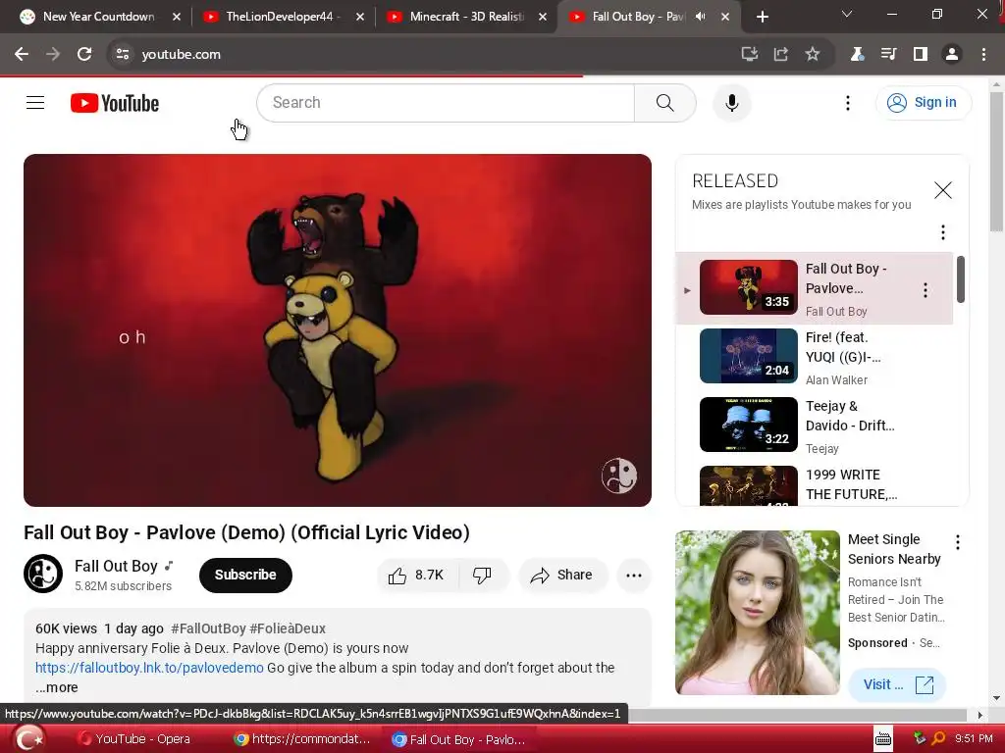Close the RELEASED mix panel
Image resolution: width=1005 pixels, height=753 pixels.
[x=943, y=190]
